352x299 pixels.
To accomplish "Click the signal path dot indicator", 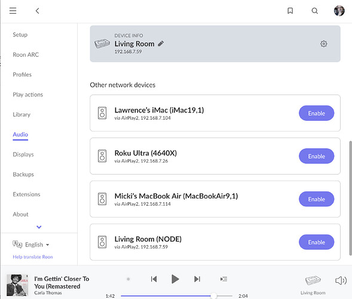I will [128, 279].
